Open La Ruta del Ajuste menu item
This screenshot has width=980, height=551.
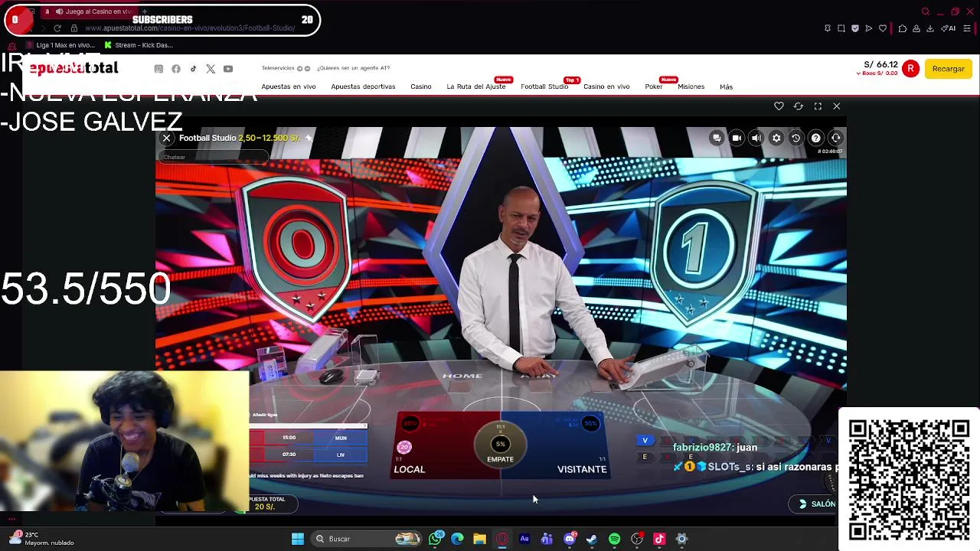[x=476, y=86]
